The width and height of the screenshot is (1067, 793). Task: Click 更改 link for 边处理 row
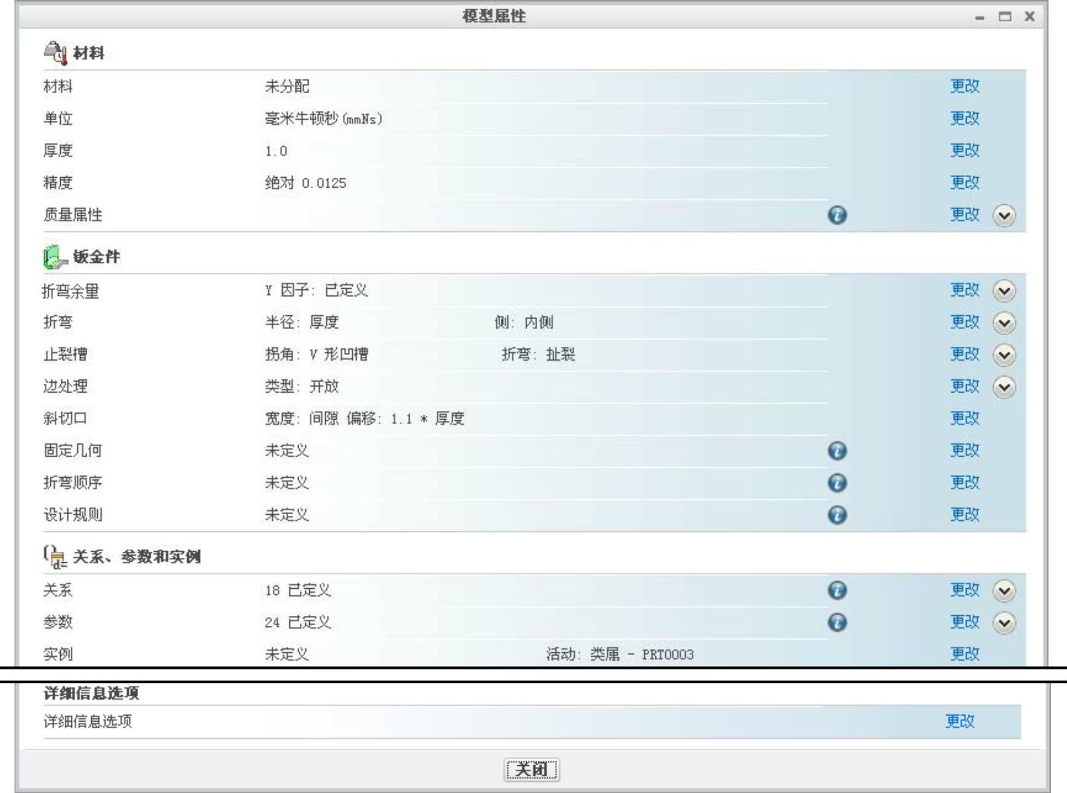tap(965, 386)
